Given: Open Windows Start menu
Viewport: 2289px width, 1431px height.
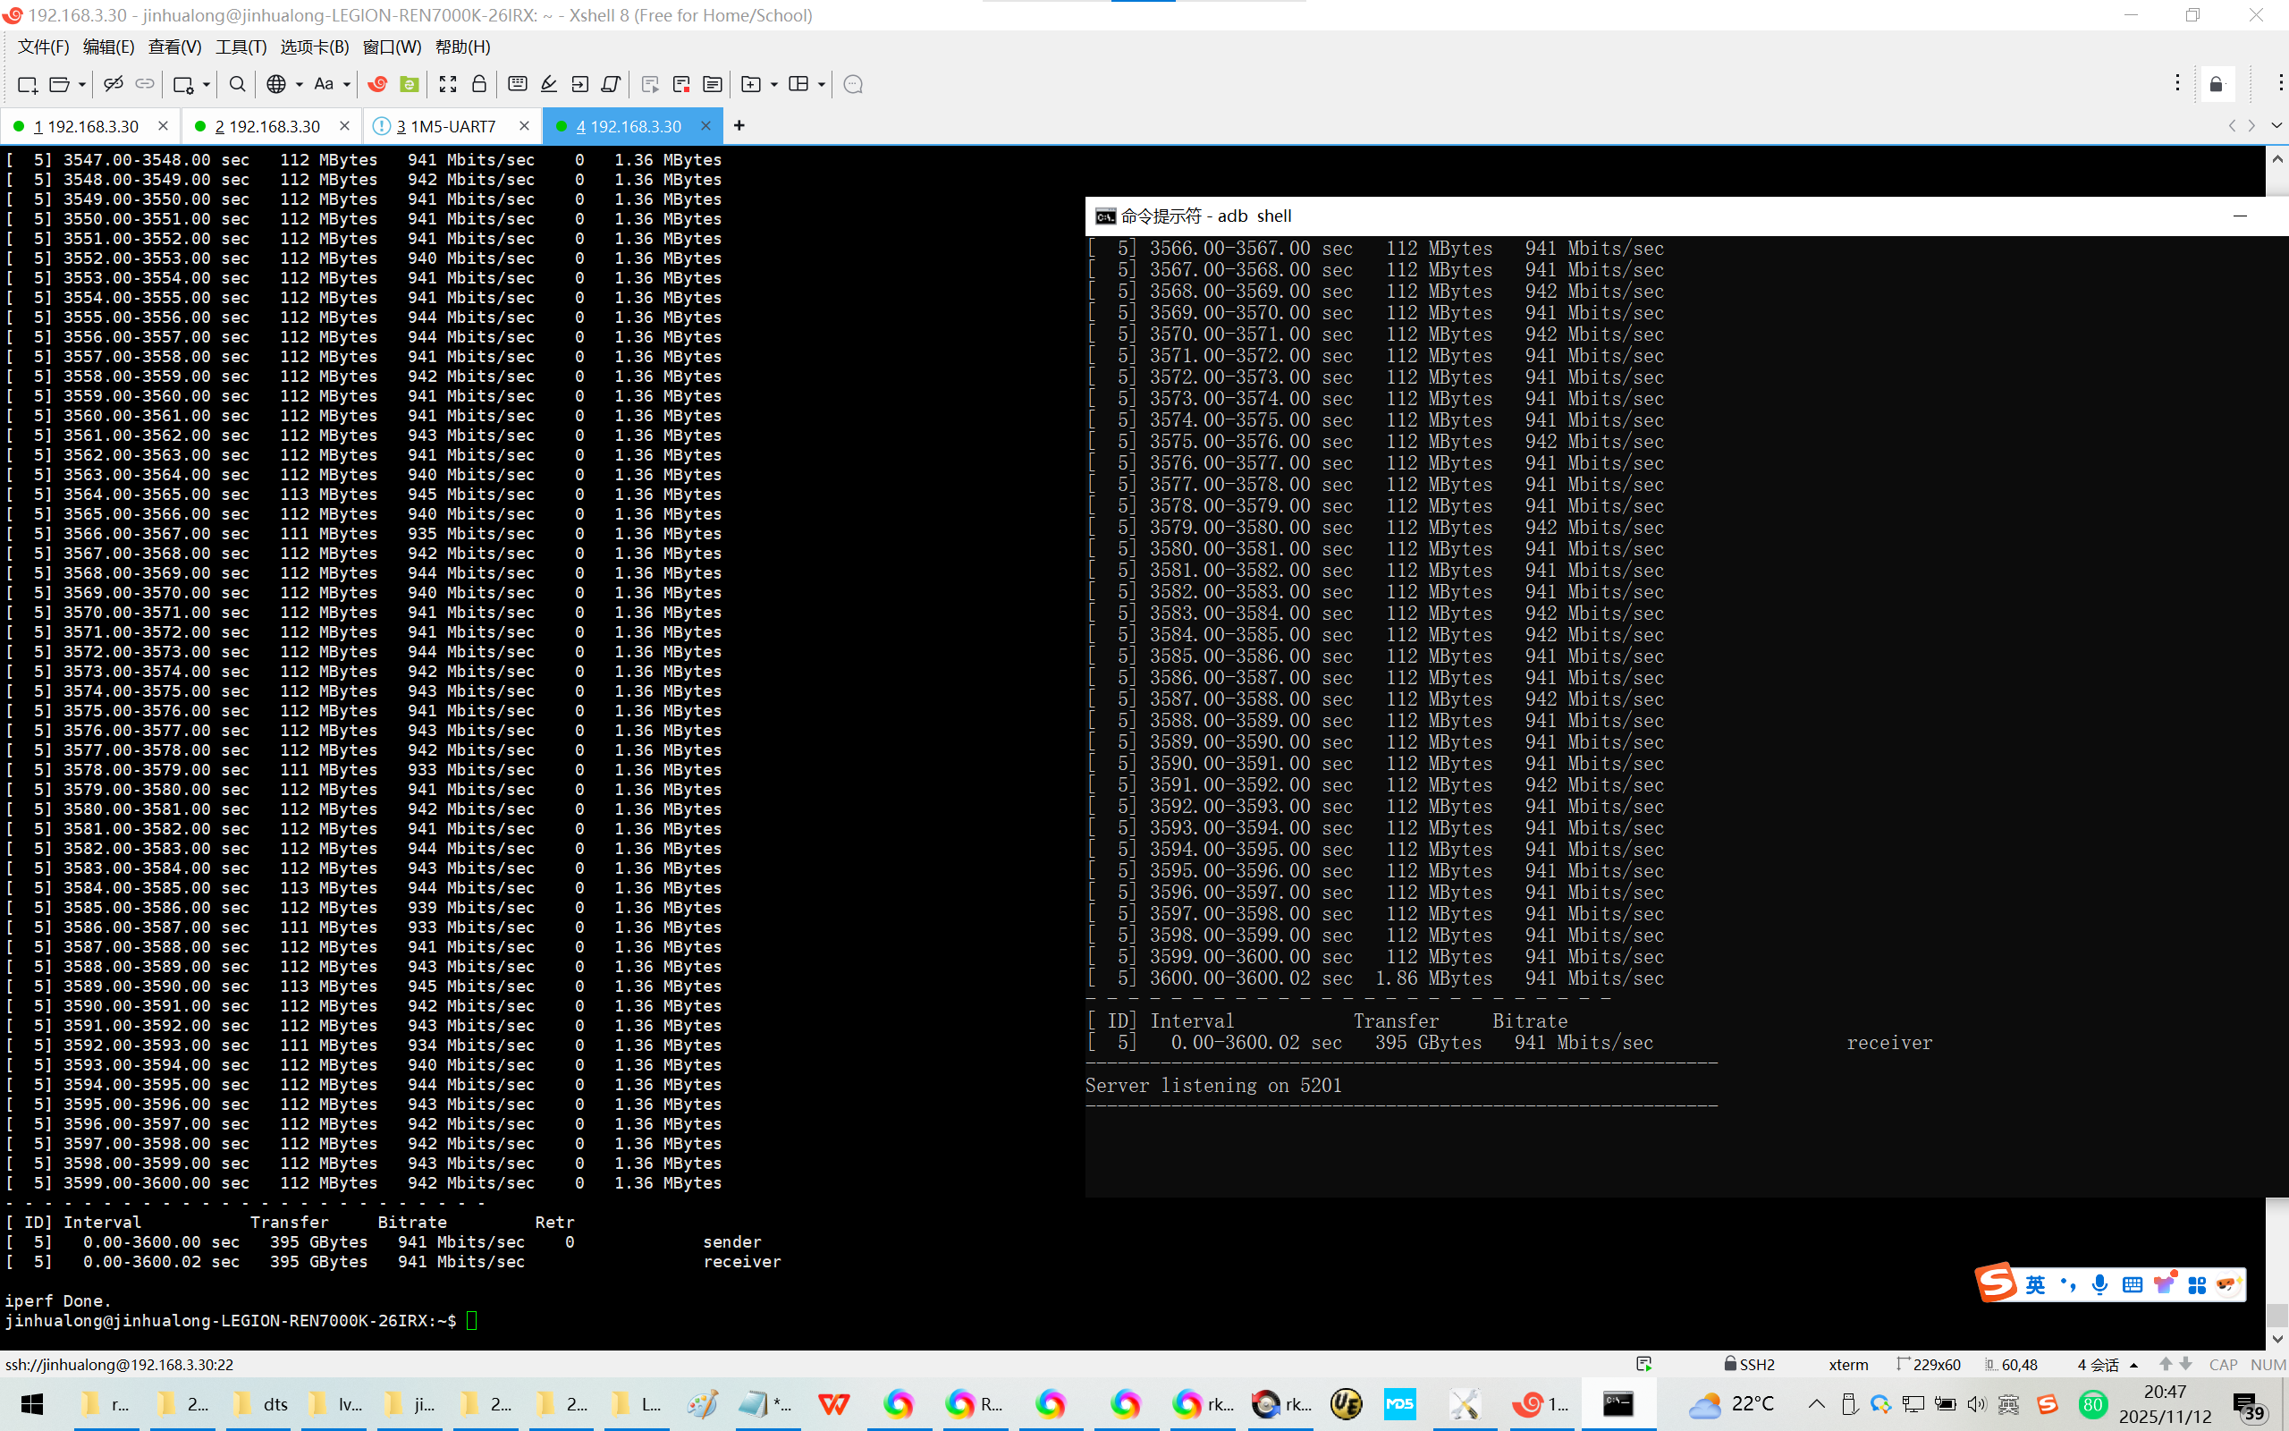Looking at the screenshot, I should (x=31, y=1403).
